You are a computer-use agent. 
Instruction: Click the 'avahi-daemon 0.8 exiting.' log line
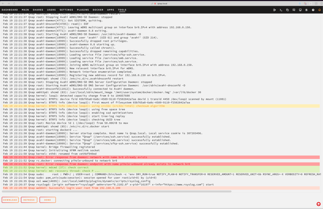point(55,31)
